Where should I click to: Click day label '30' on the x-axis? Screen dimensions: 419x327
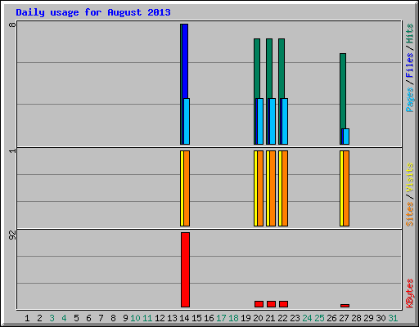coord(381,318)
